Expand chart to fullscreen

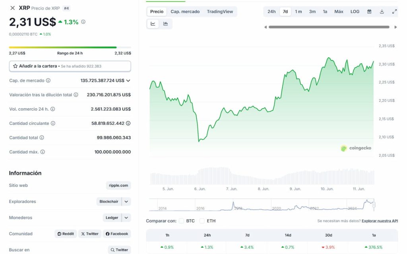click(394, 12)
